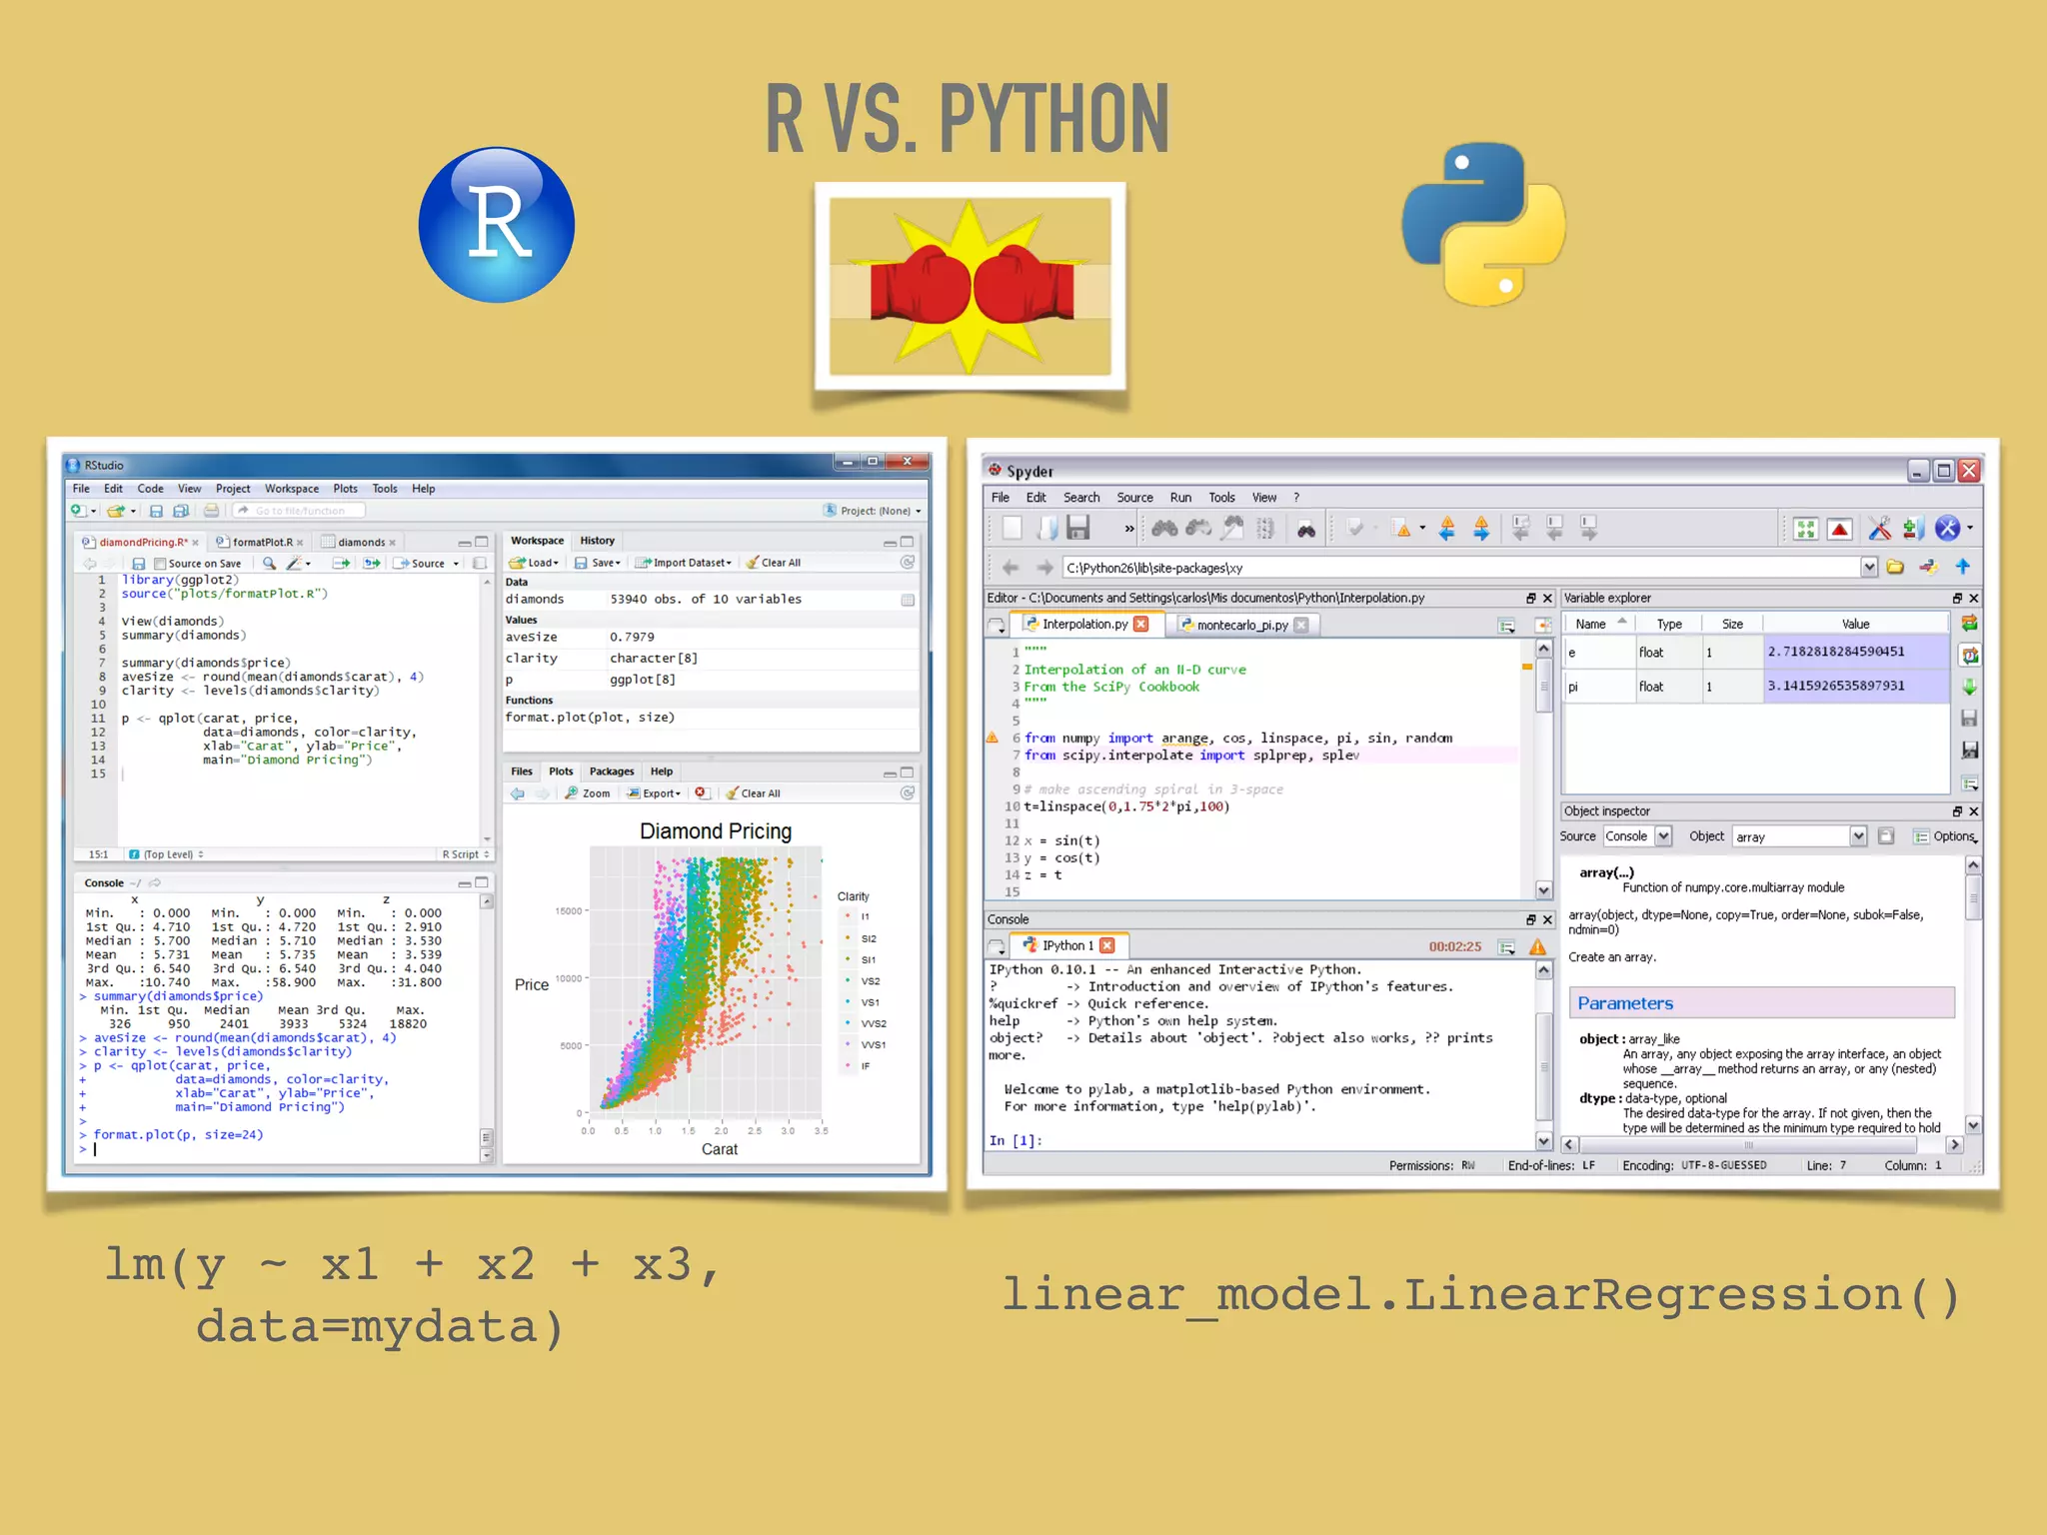The height and width of the screenshot is (1535, 2047).
Task: Click the re-run previous region icon in RStudio
Action: click(372, 563)
